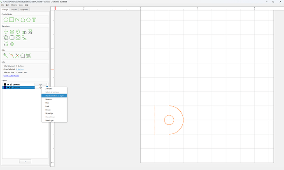Image resolution: width=284 pixels, height=170 pixels.
Task: Choose New Layer in the context menu
Action: pos(54,120)
